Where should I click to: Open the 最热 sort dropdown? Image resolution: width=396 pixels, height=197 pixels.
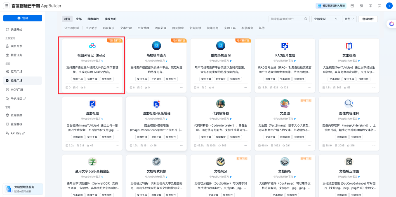[349, 19]
